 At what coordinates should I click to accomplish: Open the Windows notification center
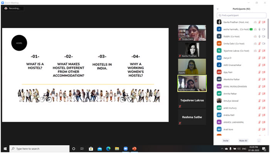264,149
